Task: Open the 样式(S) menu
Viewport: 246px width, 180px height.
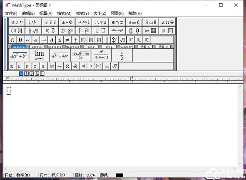Action: tap(81, 13)
